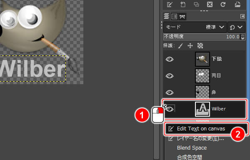Toggle the lock position move icon

click(190, 46)
